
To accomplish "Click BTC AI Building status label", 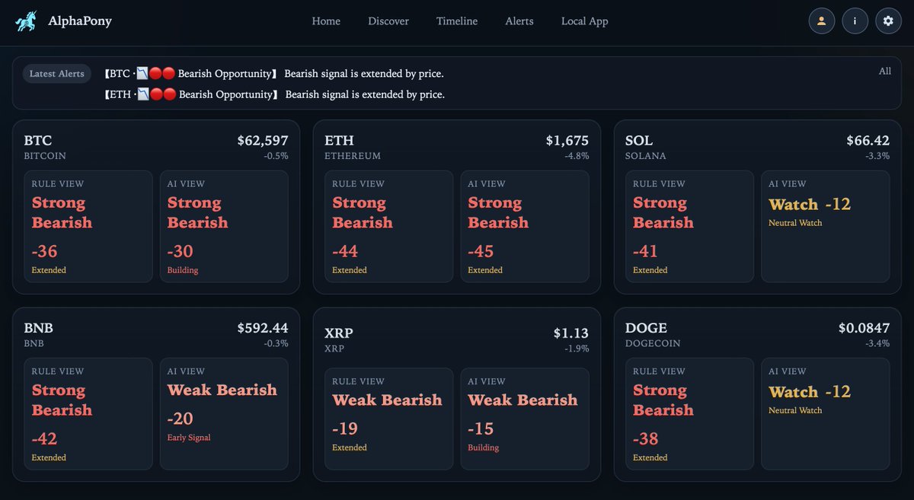I will [x=182, y=270].
